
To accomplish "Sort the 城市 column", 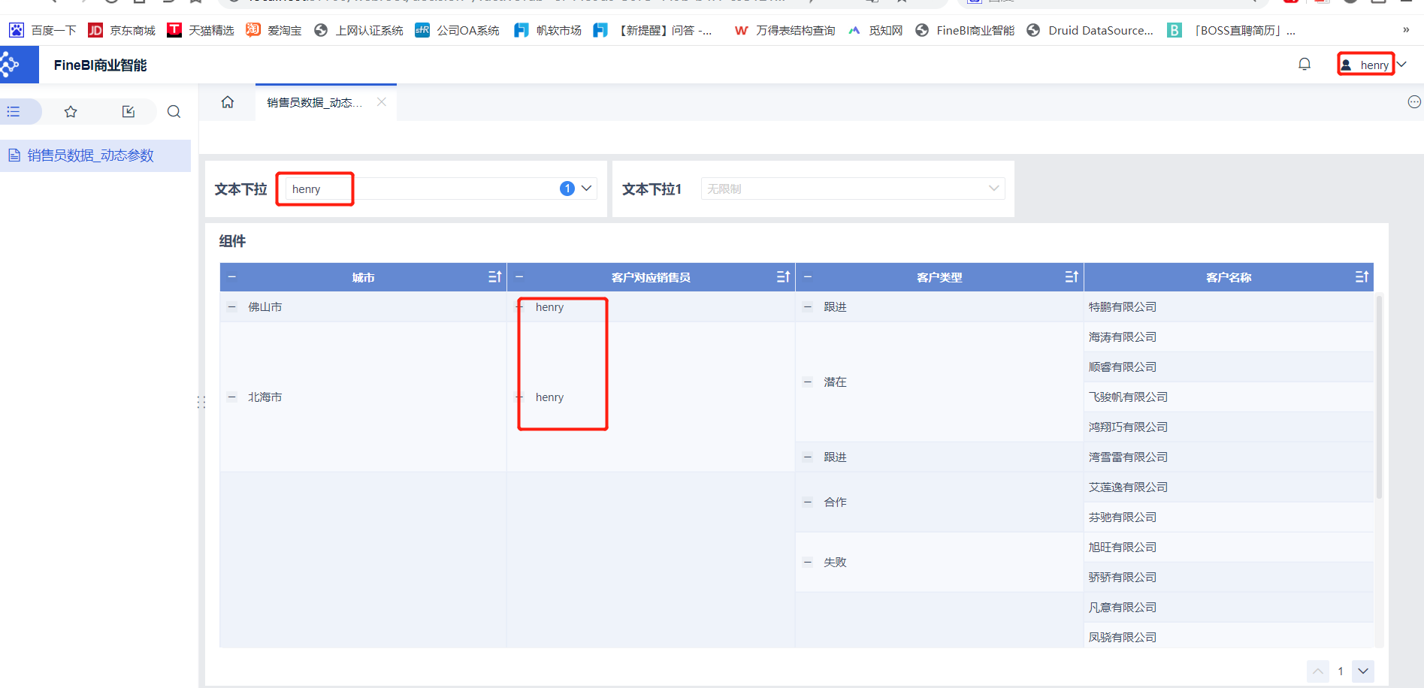I will 494,277.
